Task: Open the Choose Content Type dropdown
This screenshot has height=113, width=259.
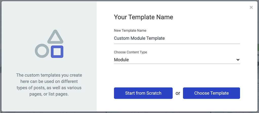Action: pyautogui.click(x=177, y=60)
